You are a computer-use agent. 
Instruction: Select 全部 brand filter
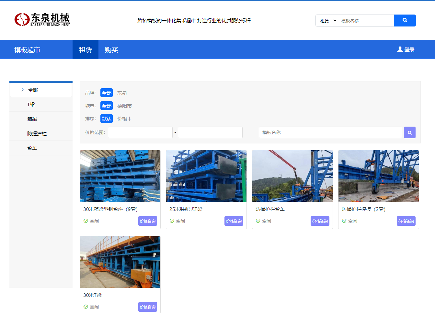point(107,93)
